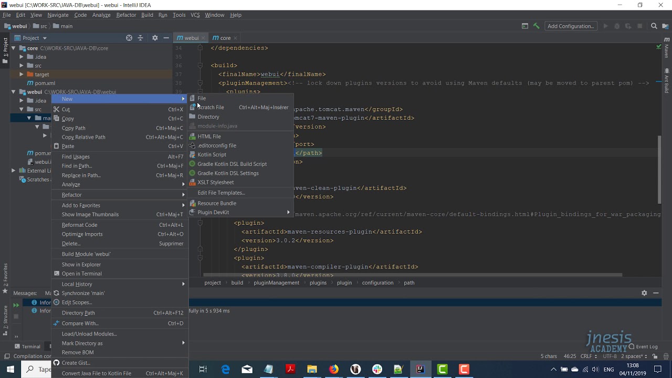Select Open in Terminal entry

pos(120,274)
